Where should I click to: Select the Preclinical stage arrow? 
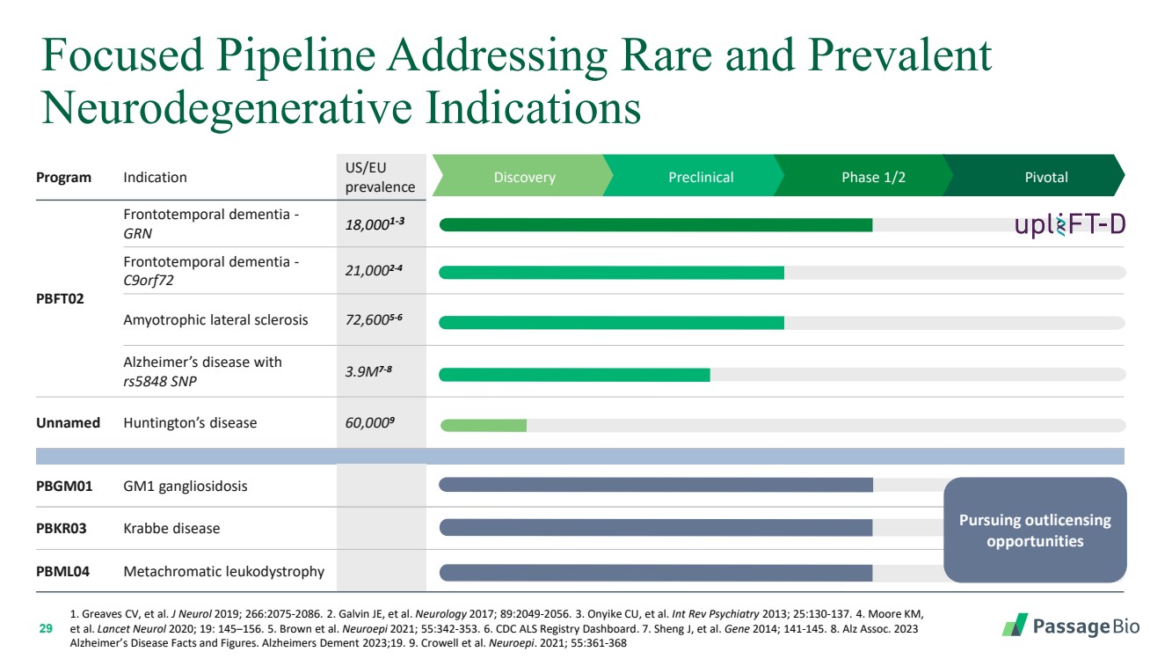point(700,177)
